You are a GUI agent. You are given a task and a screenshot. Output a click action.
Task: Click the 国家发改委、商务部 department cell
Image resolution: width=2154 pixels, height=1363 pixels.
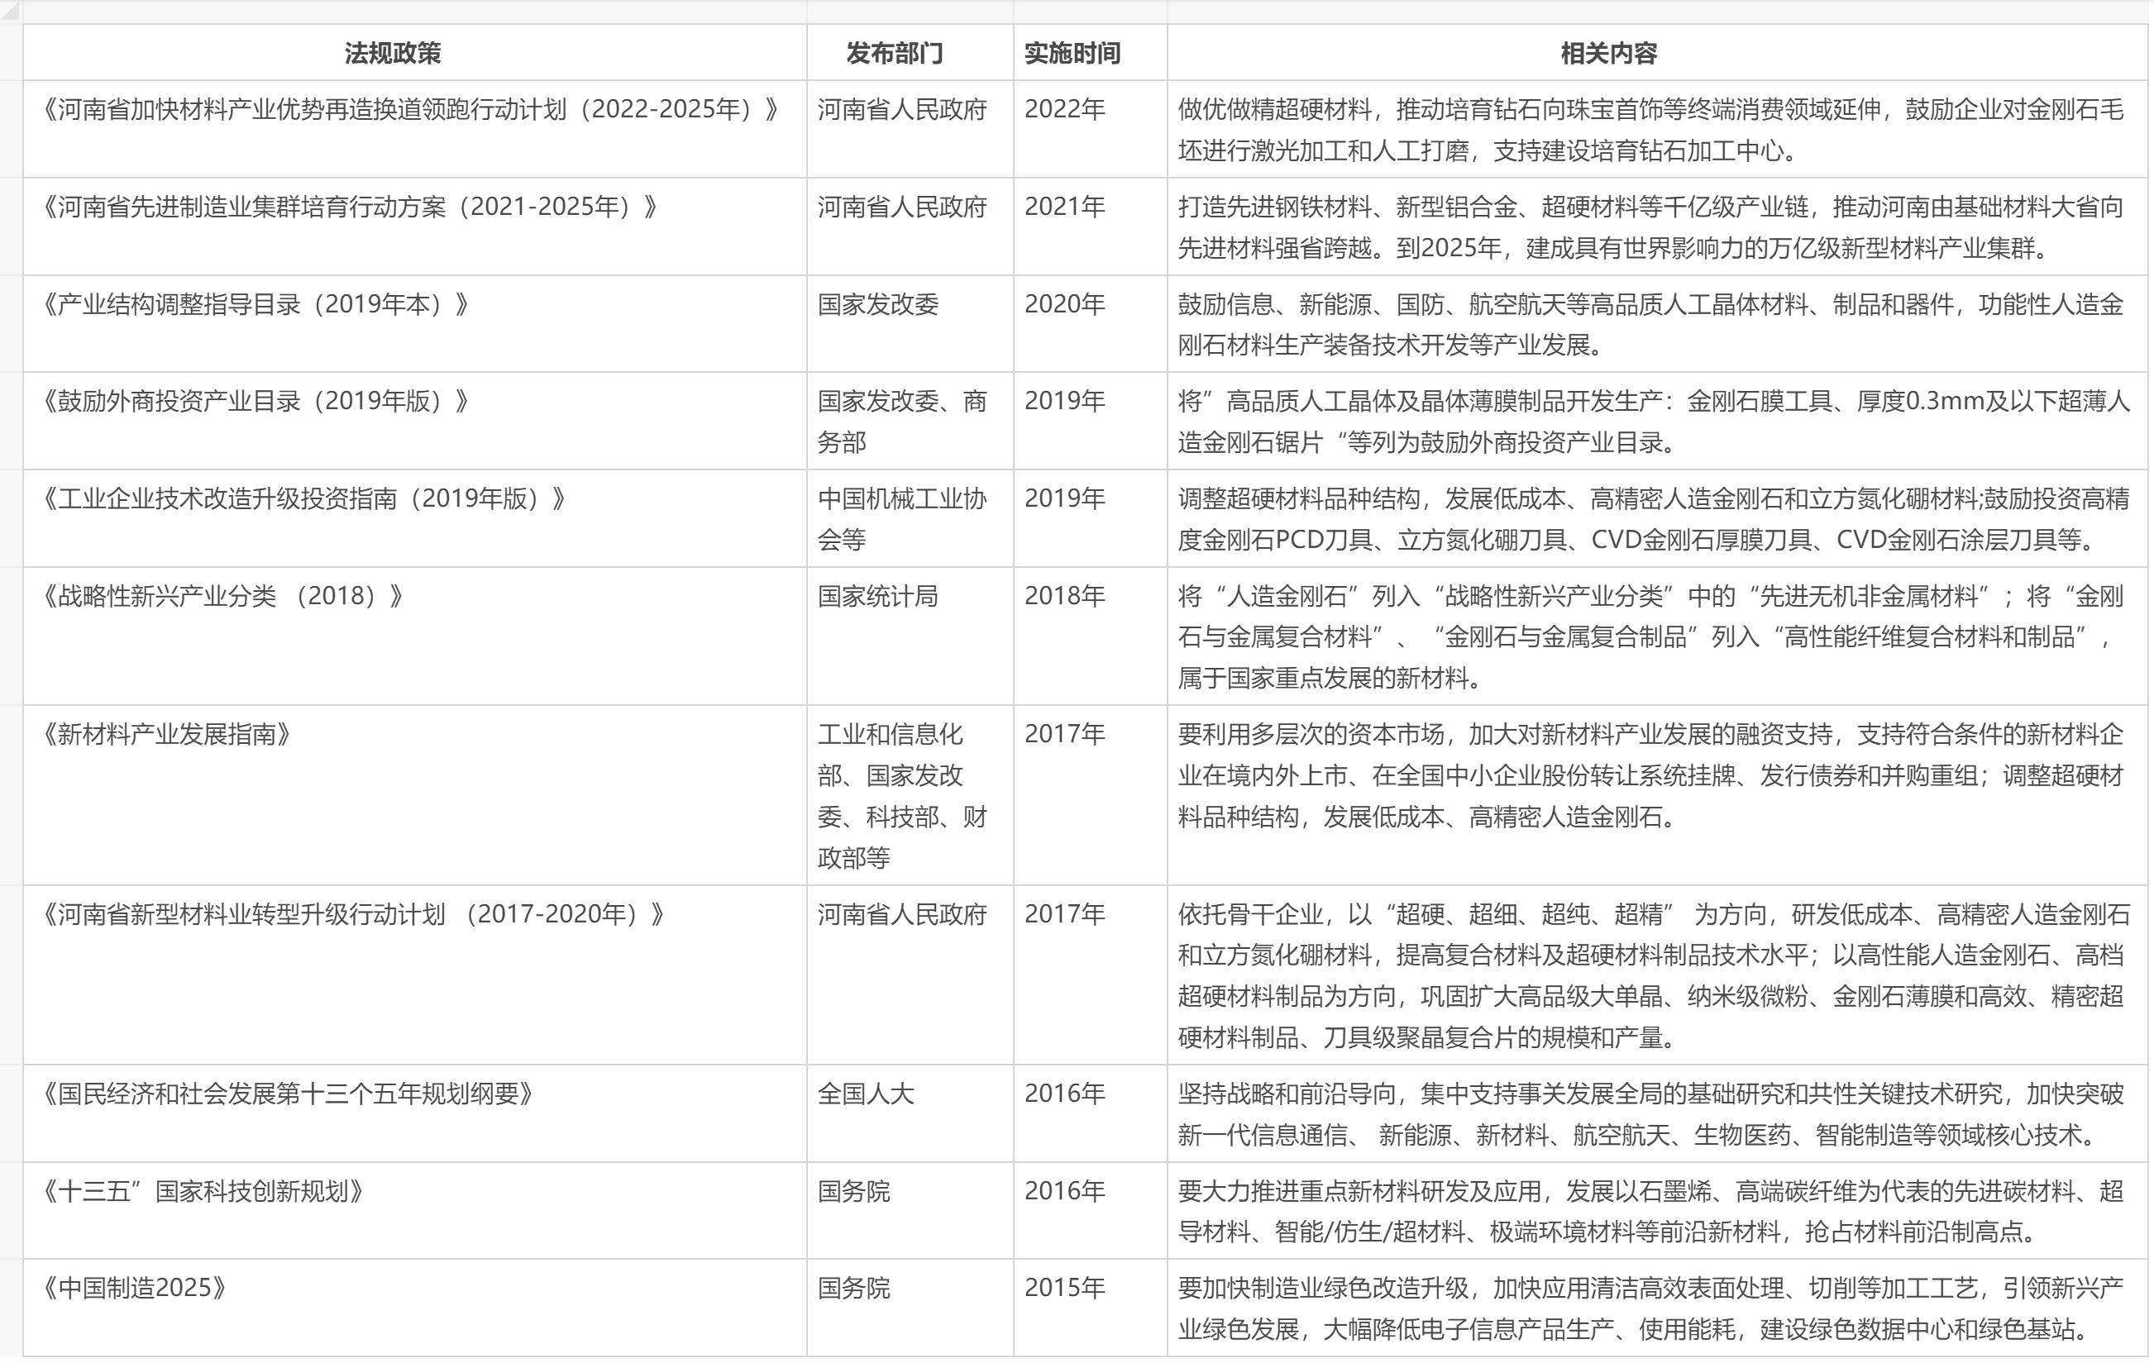[910, 422]
